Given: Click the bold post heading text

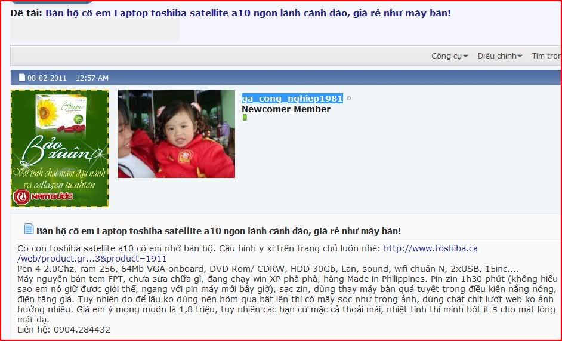Looking at the screenshot, I should (x=218, y=231).
